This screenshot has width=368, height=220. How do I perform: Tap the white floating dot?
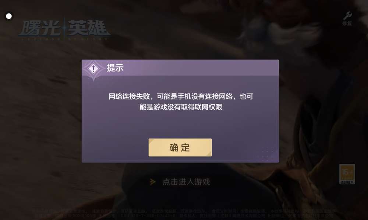tap(9, 16)
